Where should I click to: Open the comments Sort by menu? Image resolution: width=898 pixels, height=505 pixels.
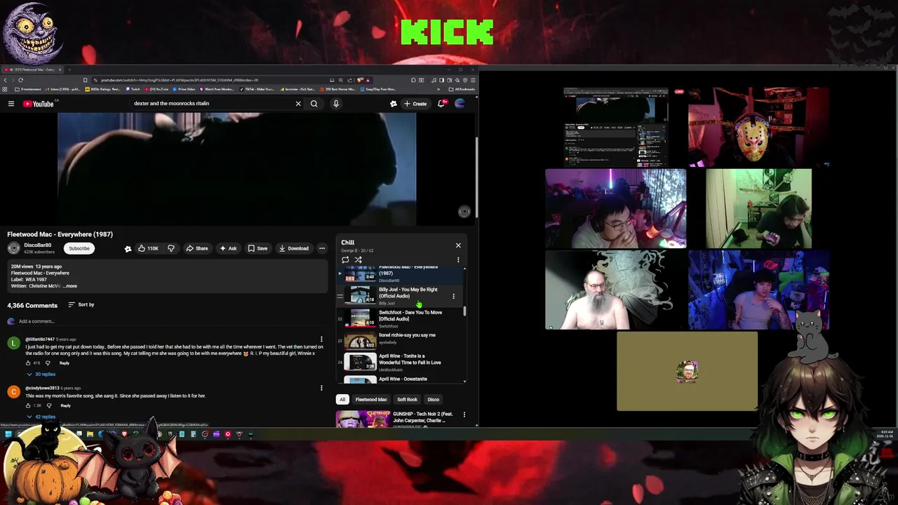pyautogui.click(x=81, y=304)
